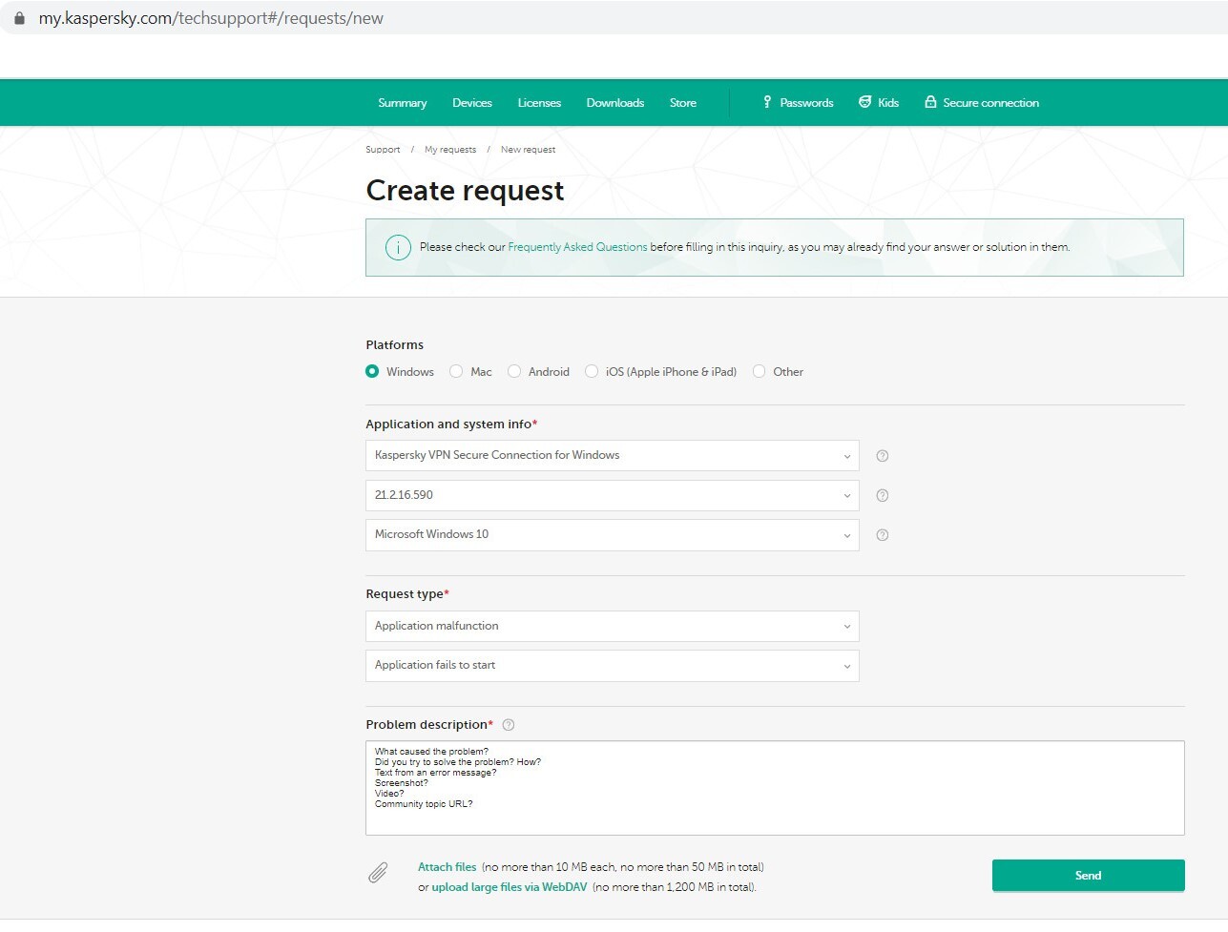Click the Support breadcrumb link
Viewport: 1228px width, 932px height.
point(383,150)
